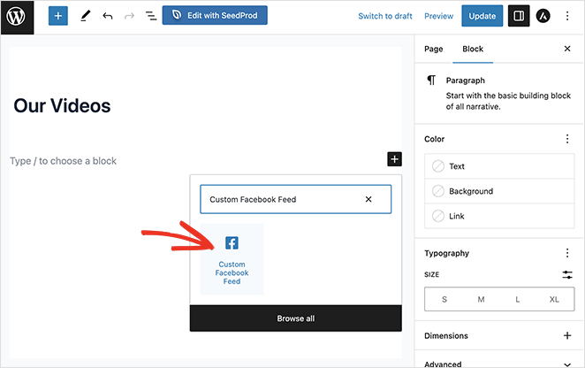Switch to the Block tab
The width and height of the screenshot is (585, 368).
click(x=473, y=49)
